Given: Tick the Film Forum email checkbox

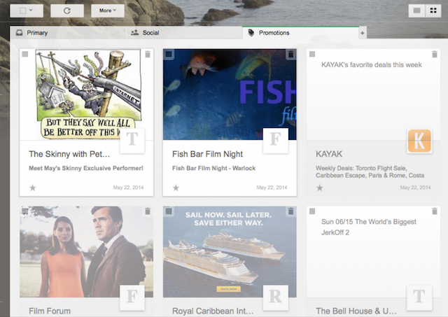Looking at the screenshot, I should 25,211.
